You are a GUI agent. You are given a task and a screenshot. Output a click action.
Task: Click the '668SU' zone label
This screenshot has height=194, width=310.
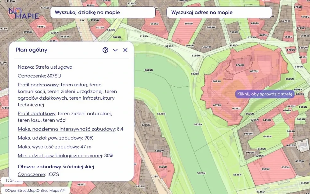point(288,37)
